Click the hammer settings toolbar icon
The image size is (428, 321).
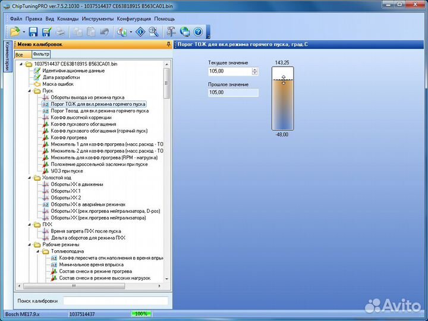point(171,32)
